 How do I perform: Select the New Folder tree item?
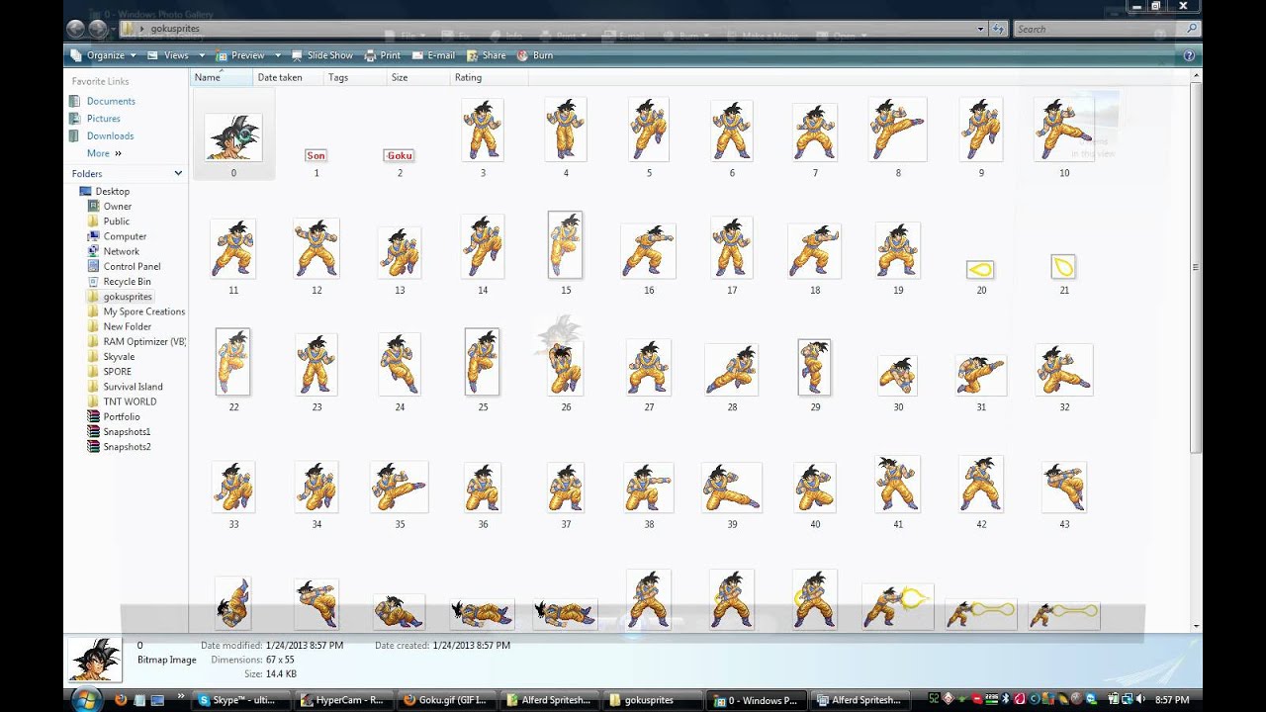tap(119, 326)
